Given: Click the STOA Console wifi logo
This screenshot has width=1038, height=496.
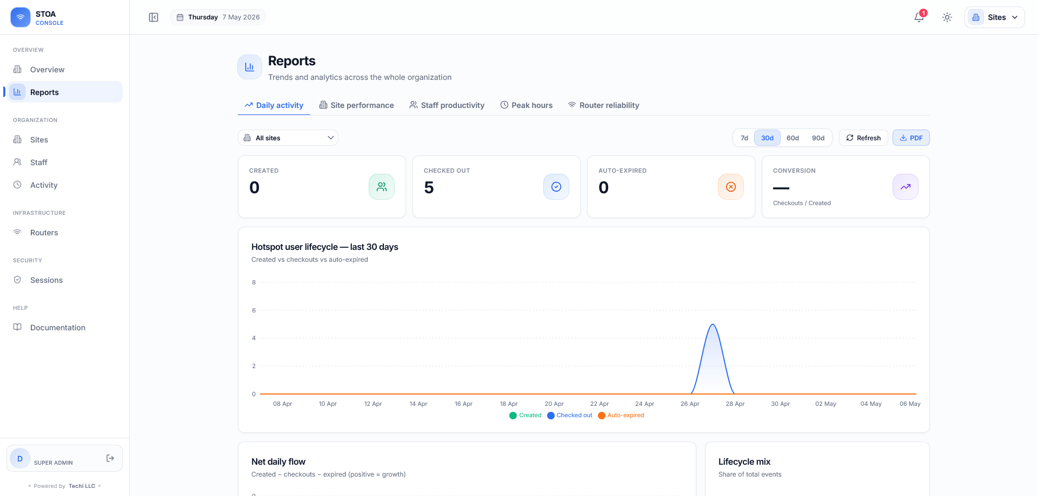Looking at the screenshot, I should [21, 17].
